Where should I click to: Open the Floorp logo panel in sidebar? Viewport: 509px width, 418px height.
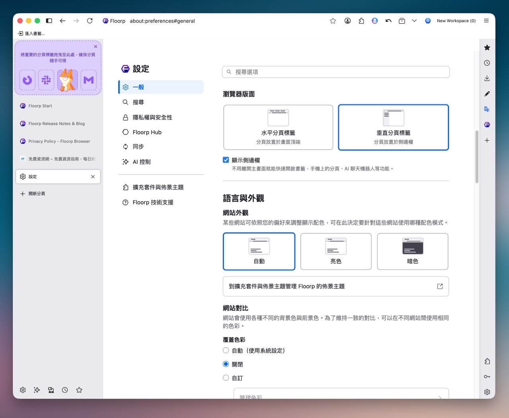[x=487, y=125]
